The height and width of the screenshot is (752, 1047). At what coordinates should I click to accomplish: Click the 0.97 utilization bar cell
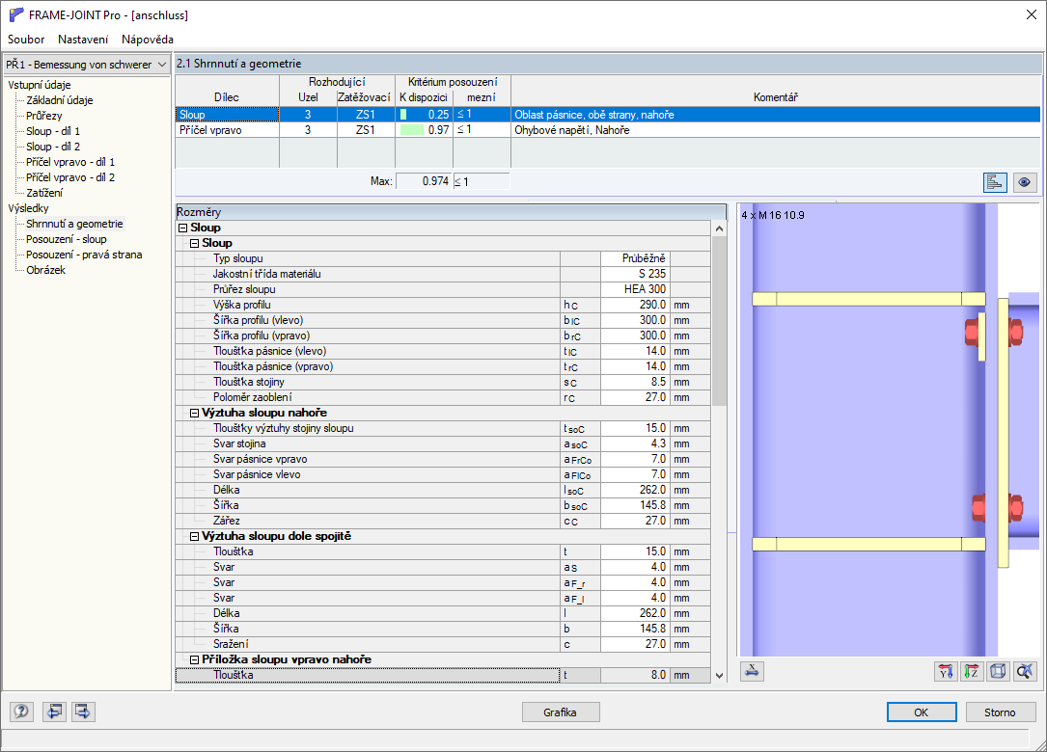coord(424,130)
